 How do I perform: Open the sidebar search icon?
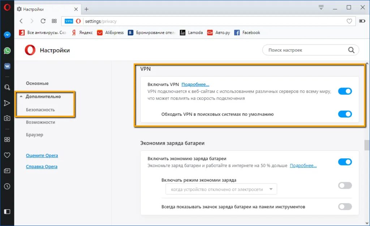pos(7,88)
